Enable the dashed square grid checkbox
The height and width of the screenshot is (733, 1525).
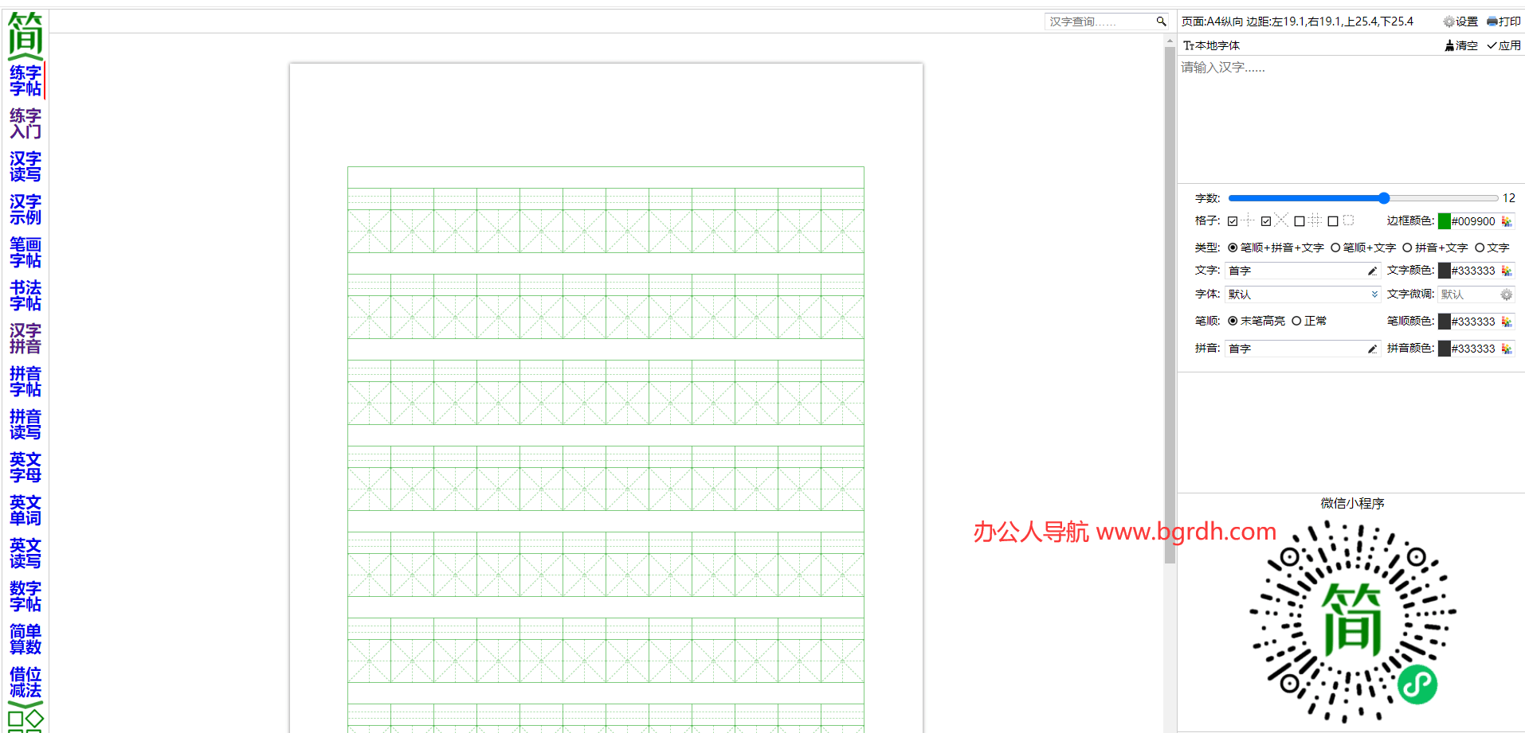(x=1333, y=221)
